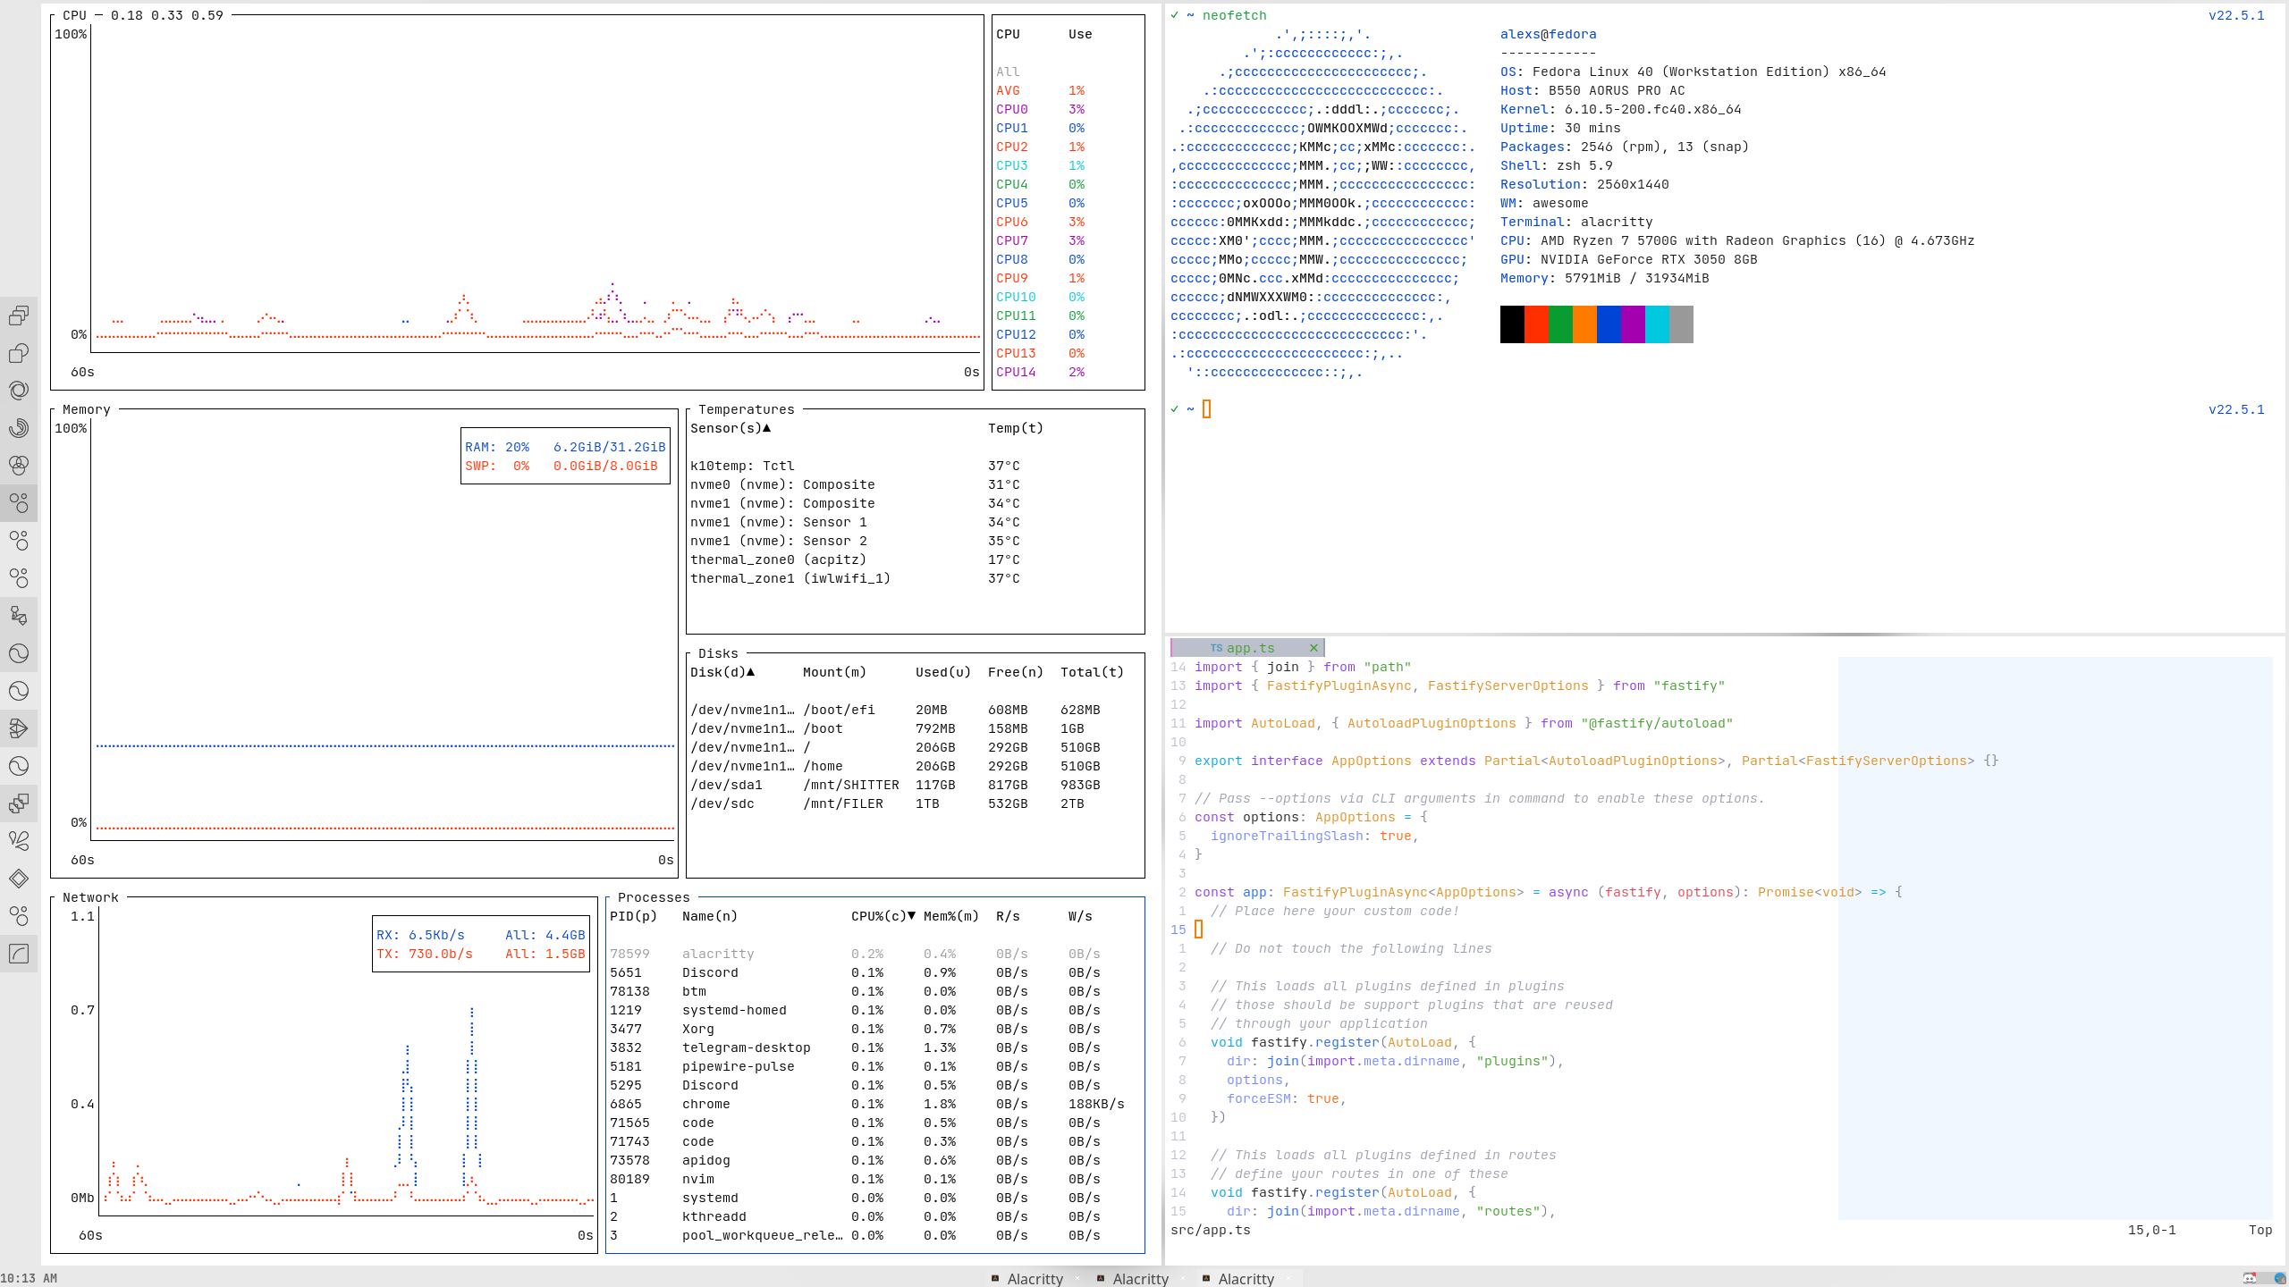Click the red swatch in the neofetch palette

click(1536, 324)
